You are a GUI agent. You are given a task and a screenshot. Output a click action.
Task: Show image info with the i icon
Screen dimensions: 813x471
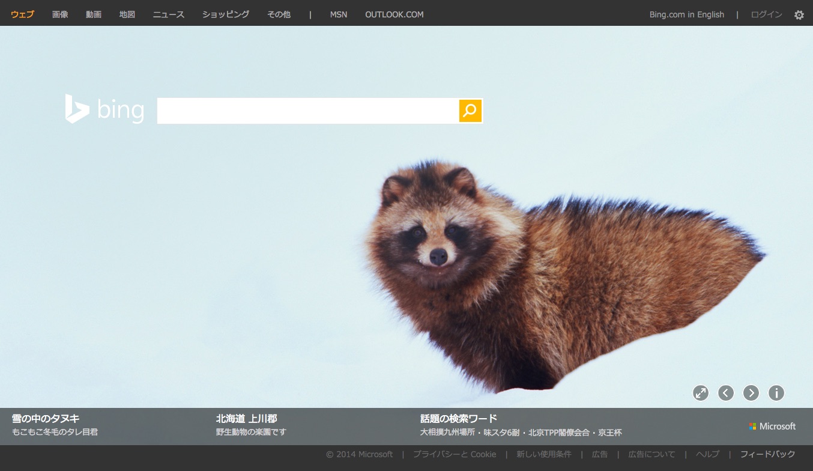click(x=776, y=393)
